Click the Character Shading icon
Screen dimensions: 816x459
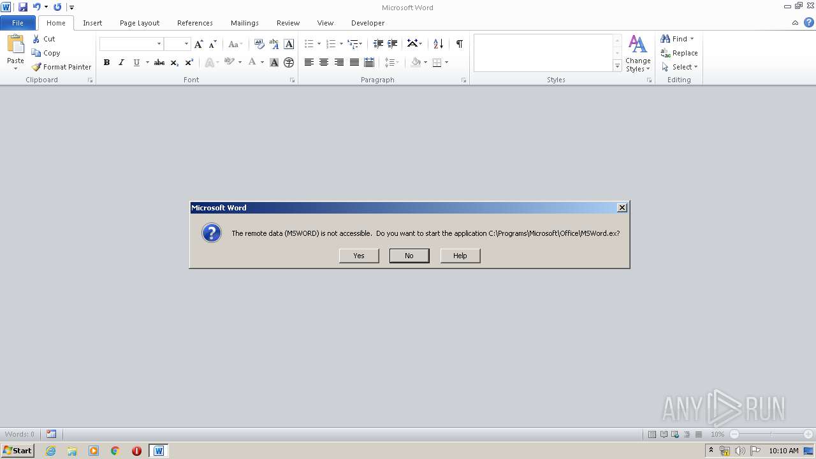(x=274, y=62)
